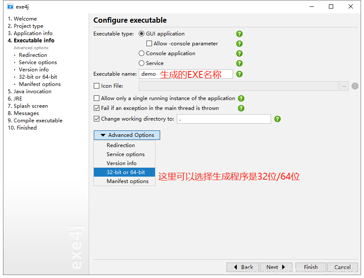Go to step 9. Compile executable
364x278 pixels.
(x=35, y=121)
